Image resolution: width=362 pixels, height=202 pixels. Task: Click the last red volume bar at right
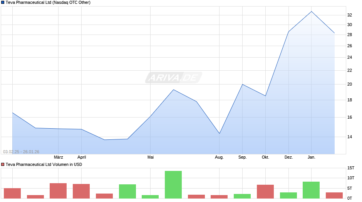click(x=334, y=195)
